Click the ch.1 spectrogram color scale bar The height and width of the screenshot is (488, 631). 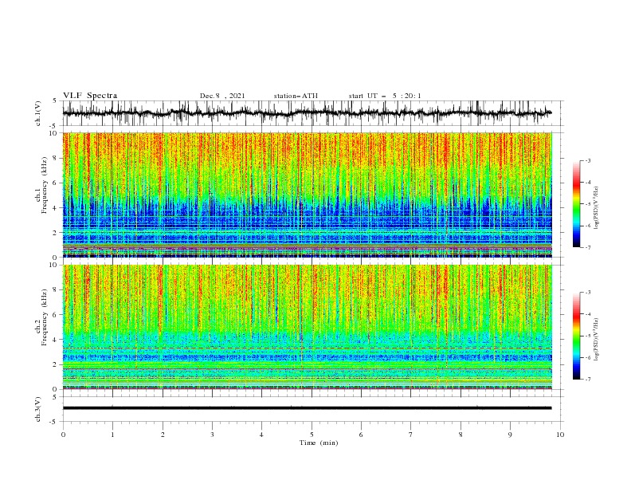(576, 204)
